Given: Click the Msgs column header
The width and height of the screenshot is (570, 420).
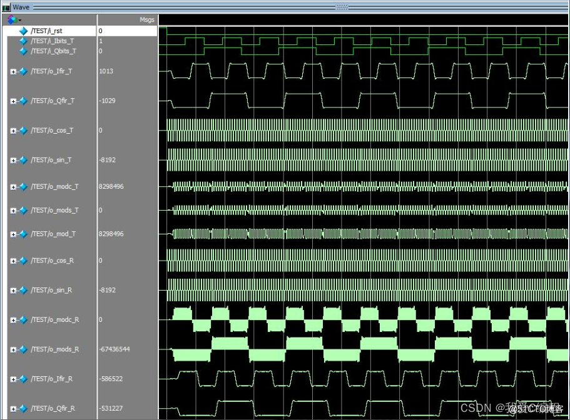Looking at the screenshot, I should [x=146, y=20].
